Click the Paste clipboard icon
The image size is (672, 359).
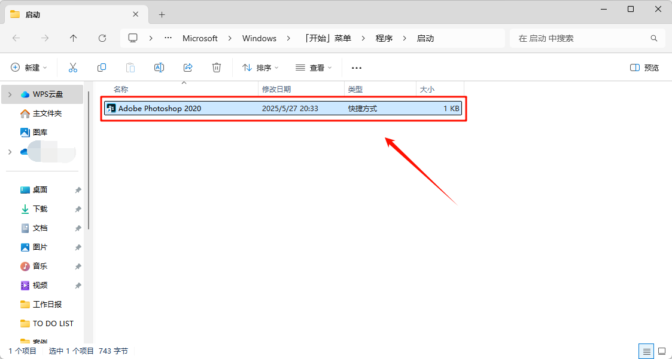click(130, 67)
